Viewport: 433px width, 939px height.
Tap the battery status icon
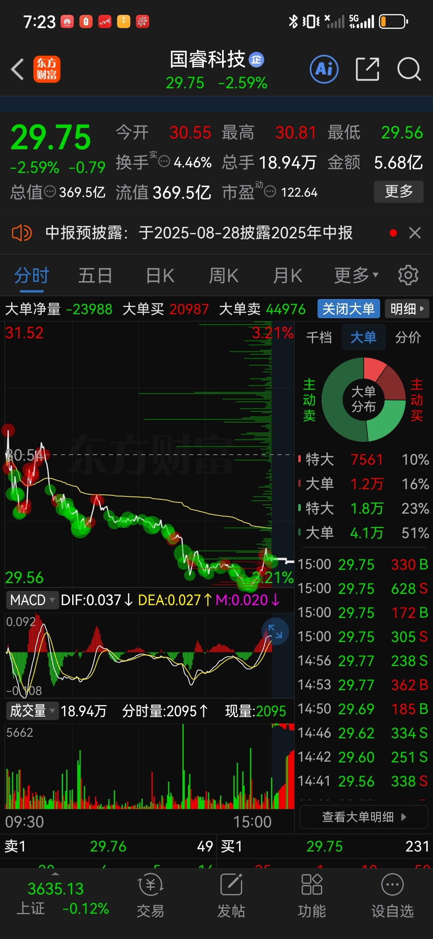point(393,21)
